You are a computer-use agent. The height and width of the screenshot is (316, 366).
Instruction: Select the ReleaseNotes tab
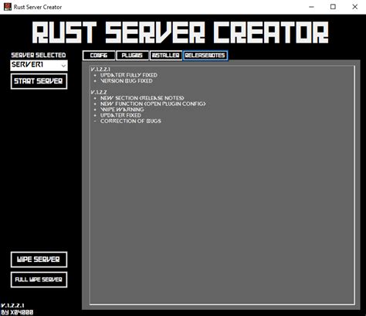click(205, 56)
